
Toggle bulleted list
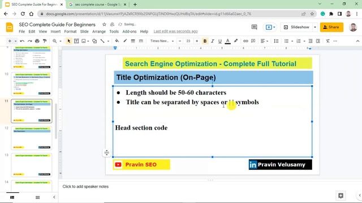pyautogui.click(x=286, y=41)
